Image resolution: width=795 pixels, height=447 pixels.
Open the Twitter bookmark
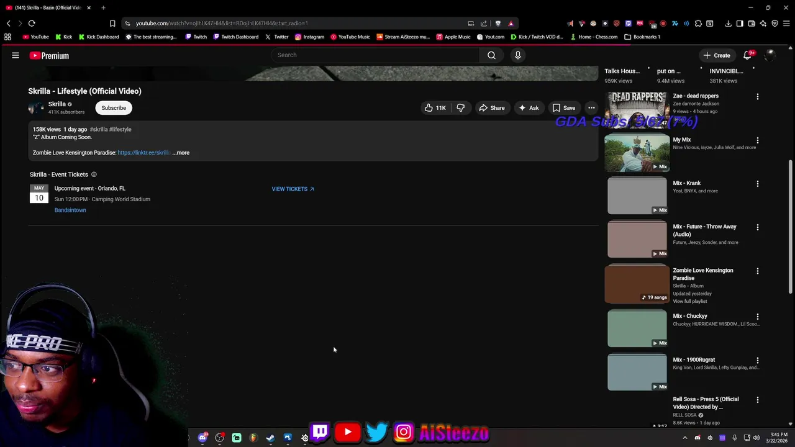(x=276, y=37)
